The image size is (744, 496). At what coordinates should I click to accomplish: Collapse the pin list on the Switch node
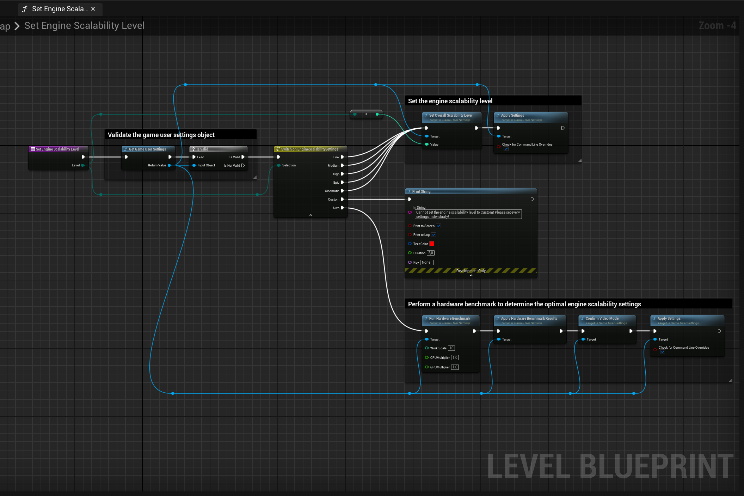310,215
